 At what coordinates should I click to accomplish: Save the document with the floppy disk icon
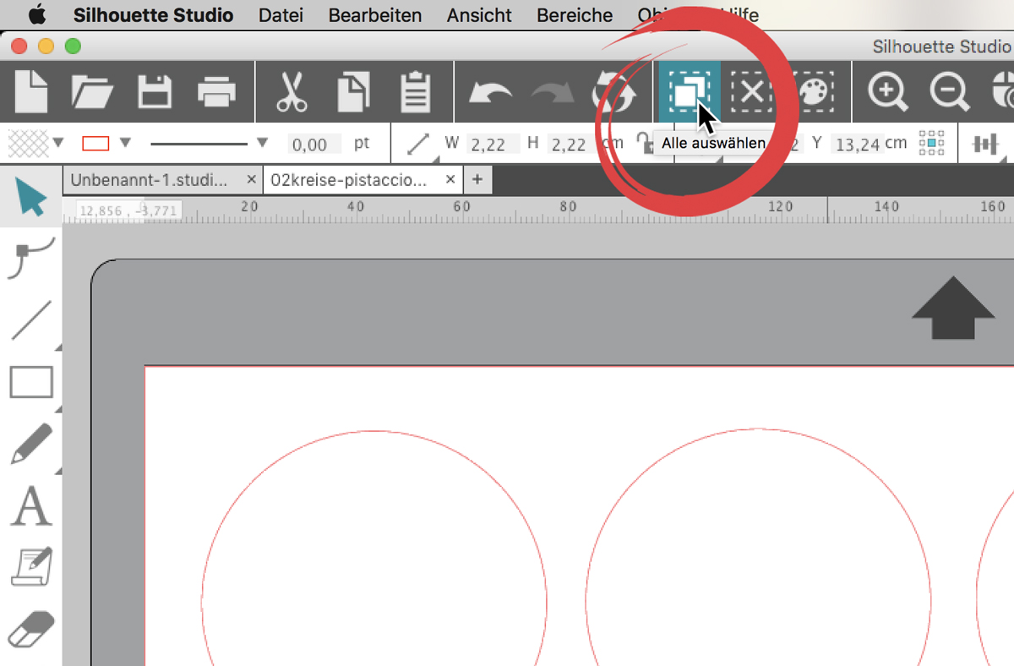coord(155,91)
